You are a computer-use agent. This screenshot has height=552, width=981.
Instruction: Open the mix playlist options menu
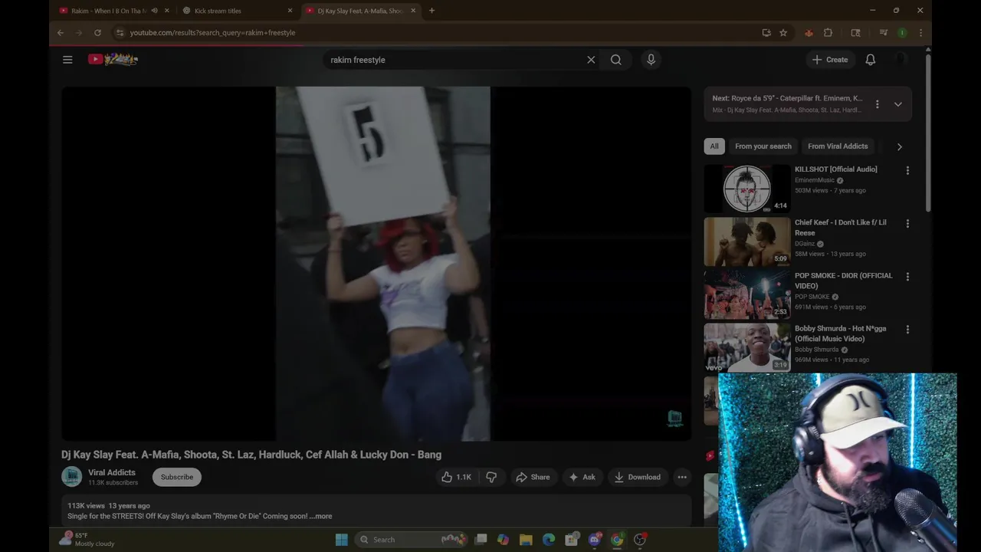pos(878,104)
